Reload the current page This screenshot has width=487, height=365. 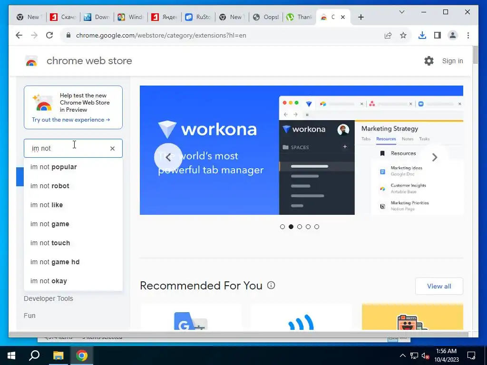click(x=49, y=35)
